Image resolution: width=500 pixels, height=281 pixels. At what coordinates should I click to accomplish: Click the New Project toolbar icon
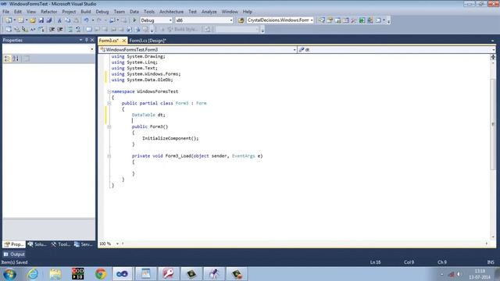click(x=9, y=20)
